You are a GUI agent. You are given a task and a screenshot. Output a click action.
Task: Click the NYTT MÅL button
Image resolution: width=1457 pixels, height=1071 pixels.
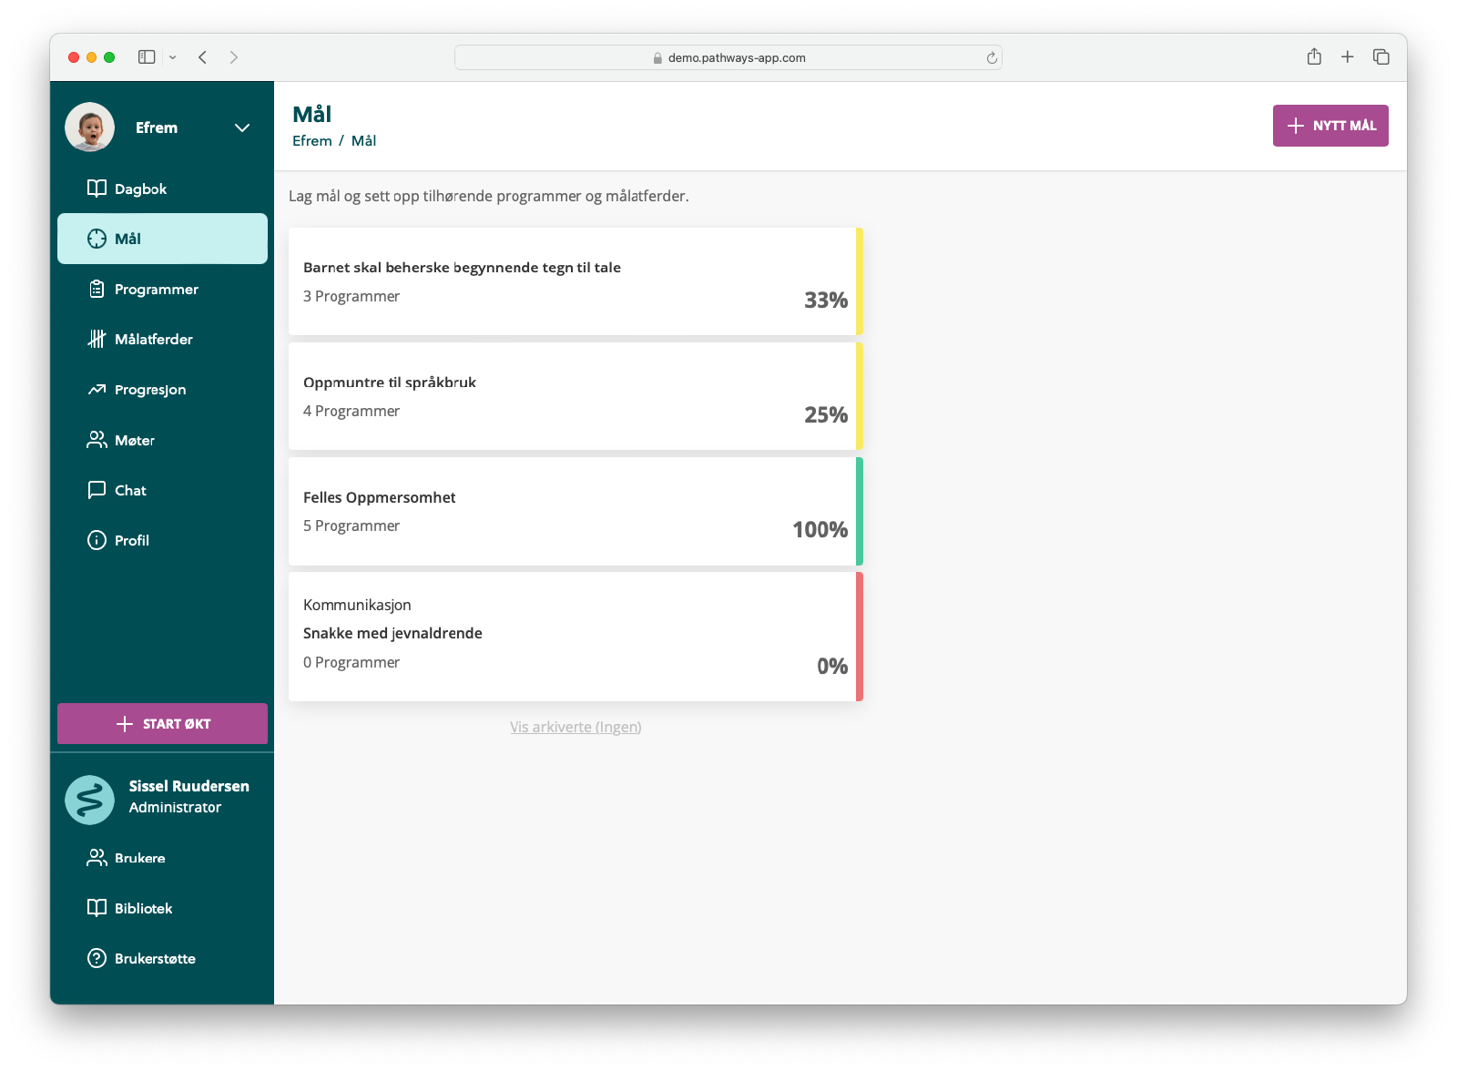(1330, 126)
